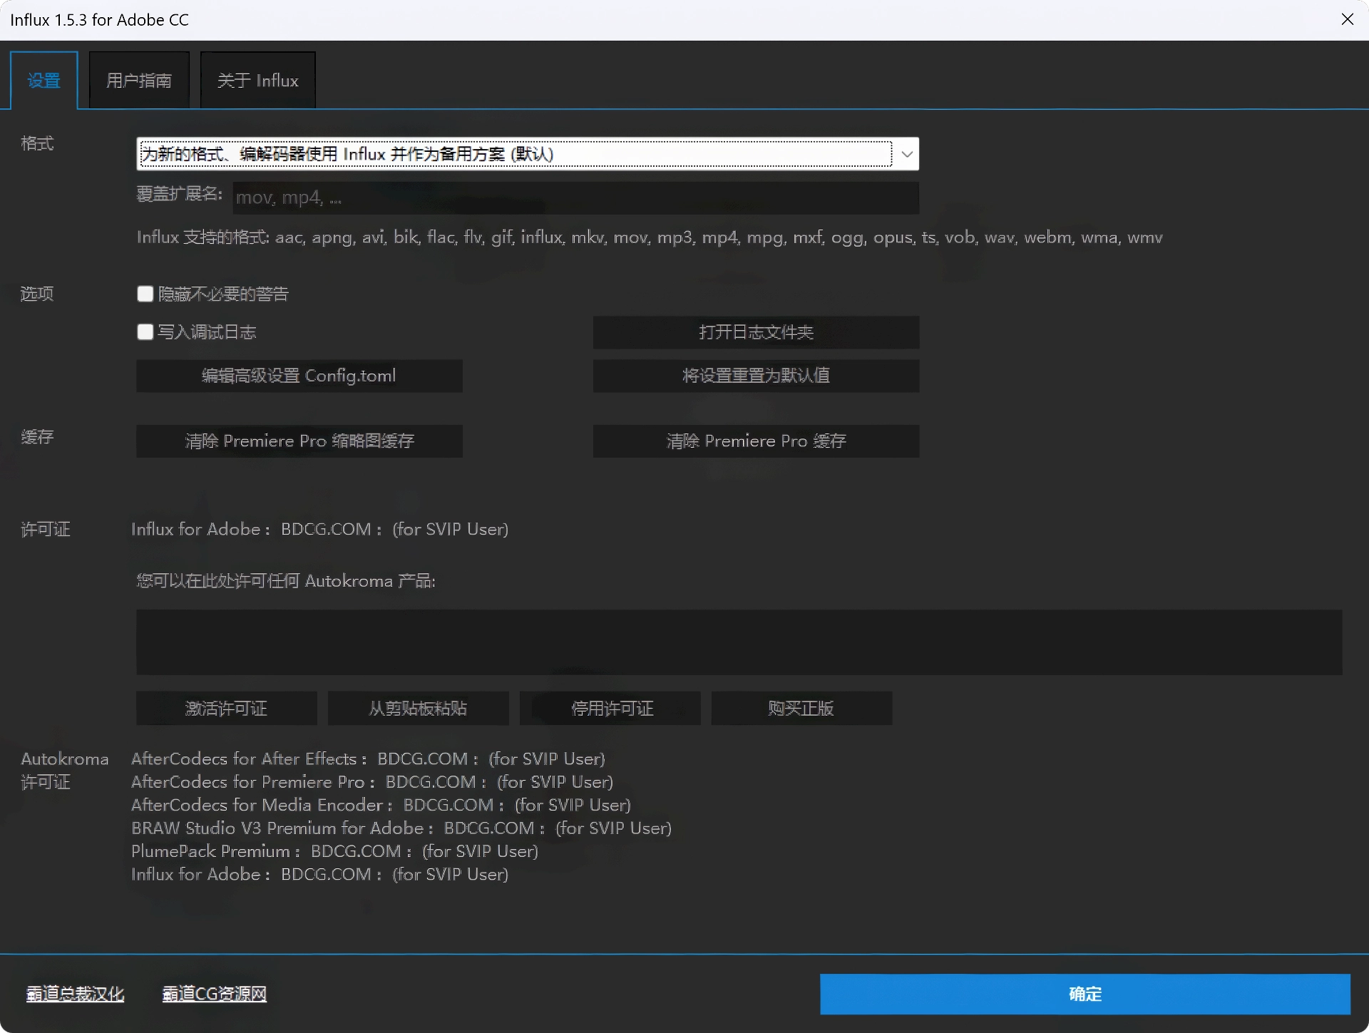
Task: Click AfterCodecs for After Effects license line
Action: (x=368, y=759)
